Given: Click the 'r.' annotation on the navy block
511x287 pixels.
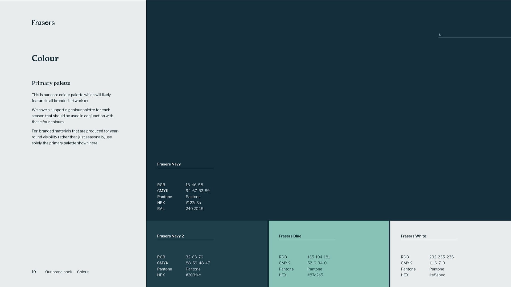Looking at the screenshot, I should [440, 34].
